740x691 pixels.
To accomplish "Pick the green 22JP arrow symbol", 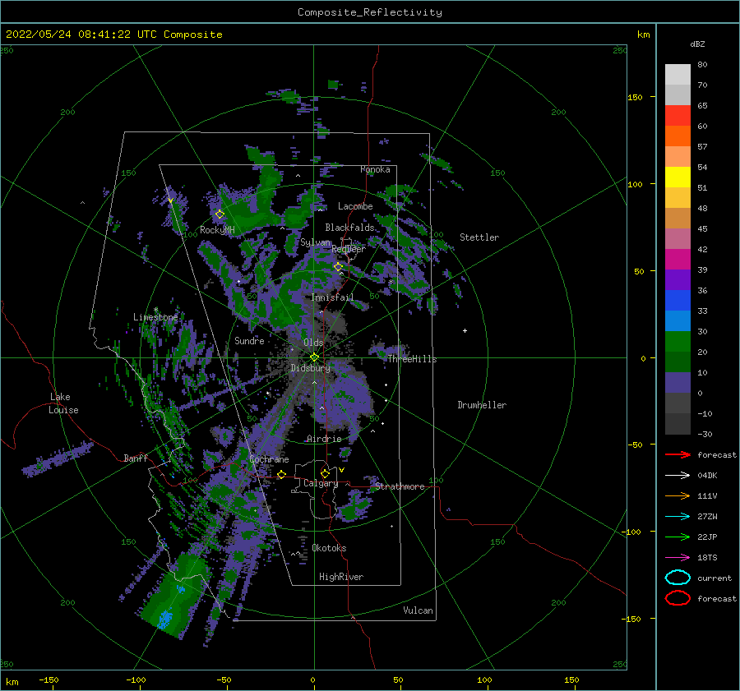I will coord(678,537).
